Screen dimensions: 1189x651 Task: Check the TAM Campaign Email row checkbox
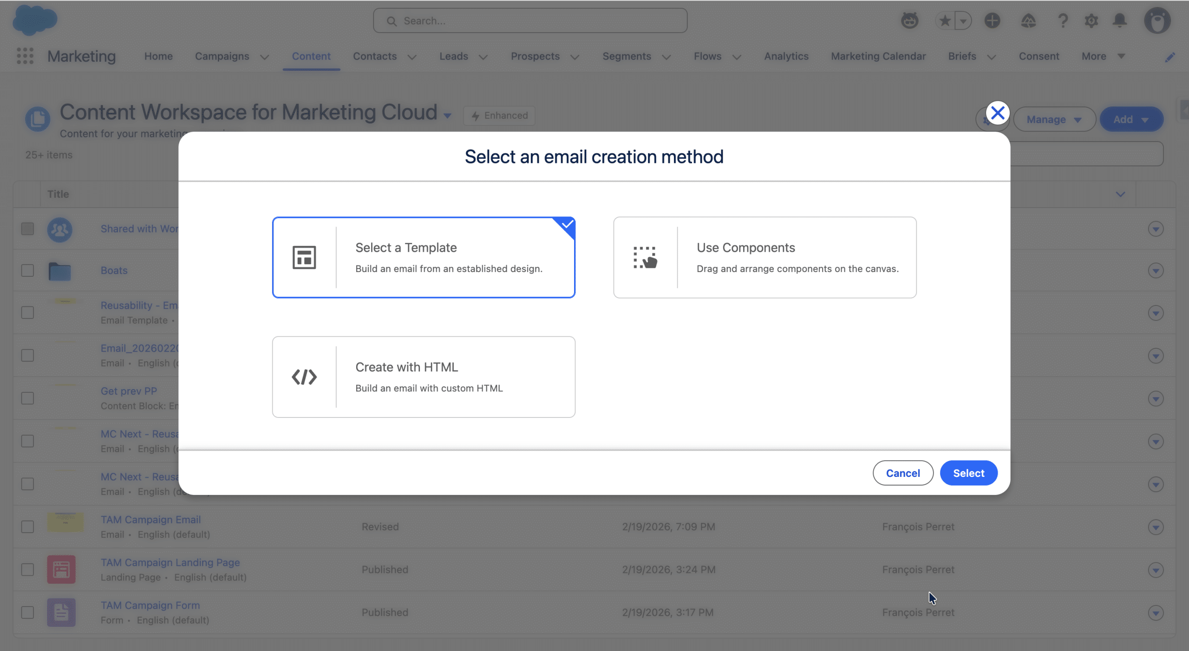[28, 527]
